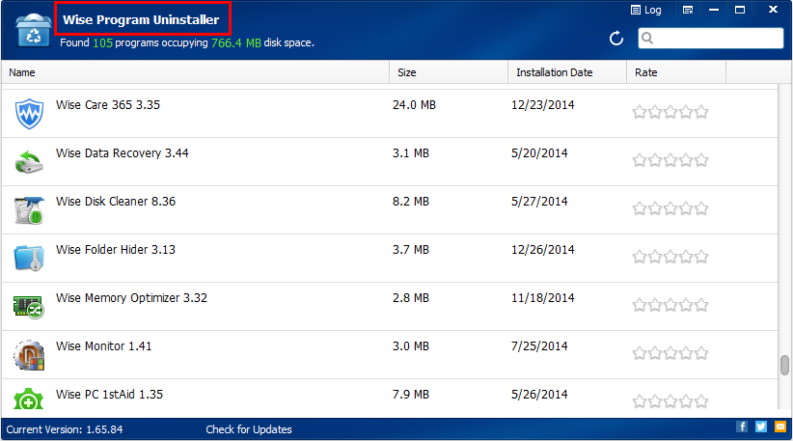This screenshot has height=441, width=793.
Task: Rate Wise Data Recovery one star
Action: click(640, 160)
